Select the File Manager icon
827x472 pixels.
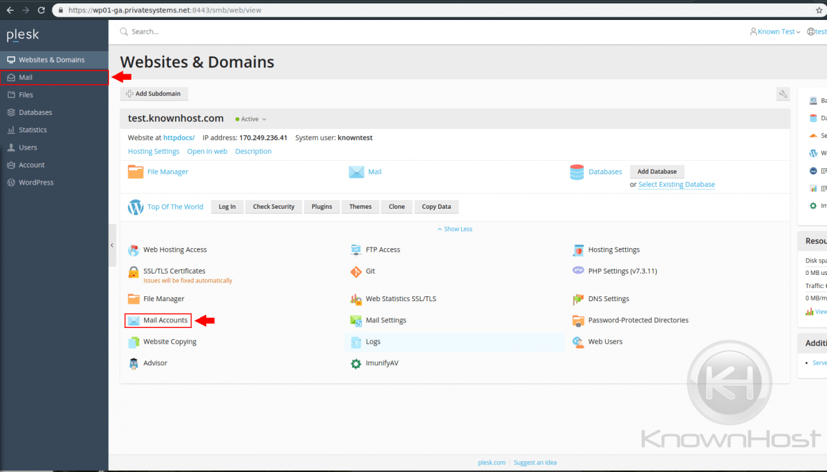(164, 298)
